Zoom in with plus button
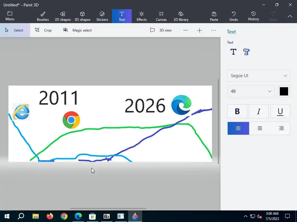The image size is (297, 222). click(x=200, y=30)
